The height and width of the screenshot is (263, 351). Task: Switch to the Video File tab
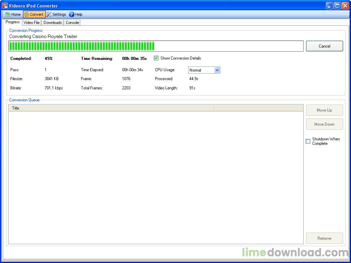pyautogui.click(x=32, y=22)
